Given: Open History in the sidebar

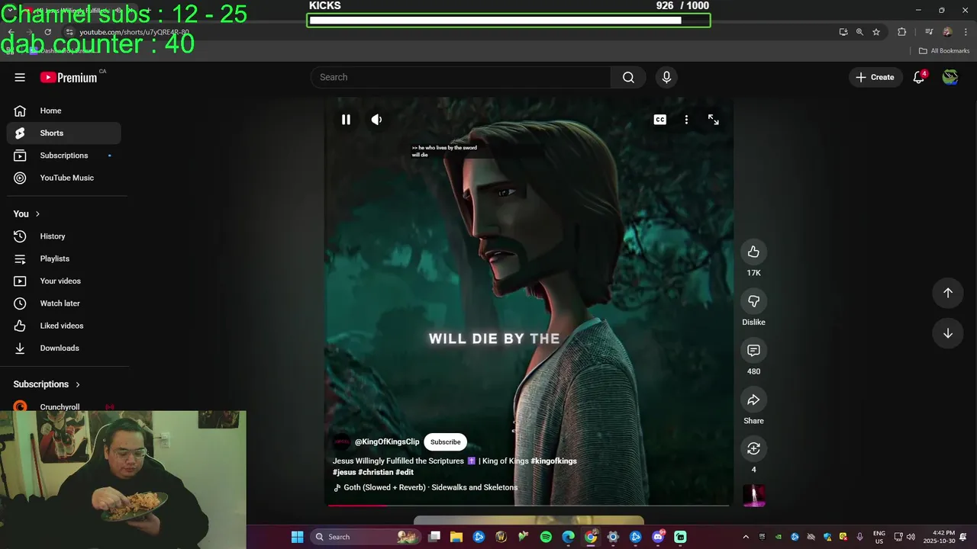Looking at the screenshot, I should click(x=64, y=236).
